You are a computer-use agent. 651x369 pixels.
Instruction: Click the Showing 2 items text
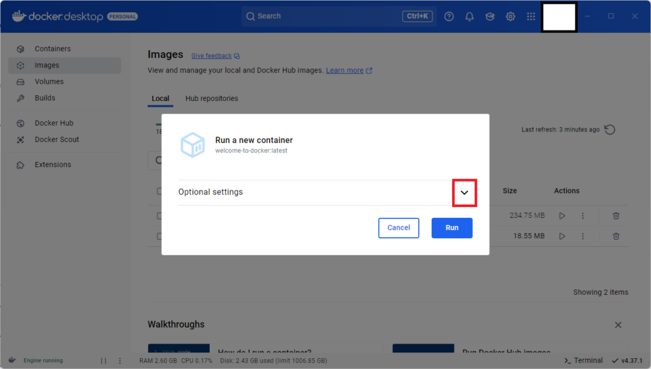click(x=601, y=292)
